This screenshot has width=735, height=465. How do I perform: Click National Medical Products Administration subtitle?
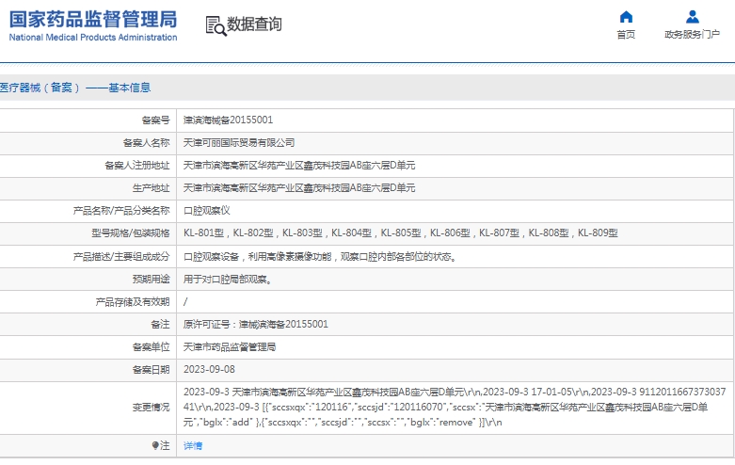click(x=93, y=38)
